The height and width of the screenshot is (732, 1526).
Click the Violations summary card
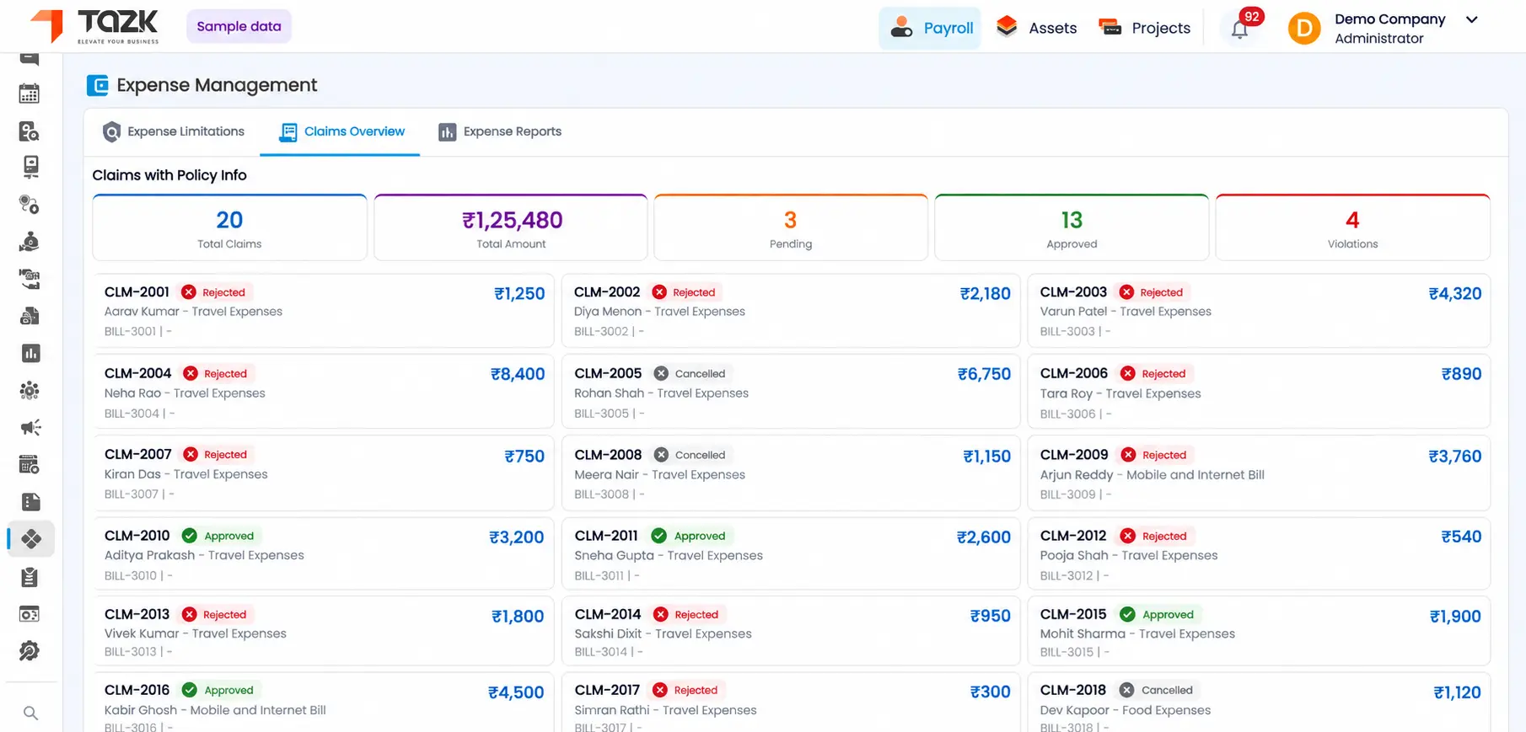[1353, 227]
